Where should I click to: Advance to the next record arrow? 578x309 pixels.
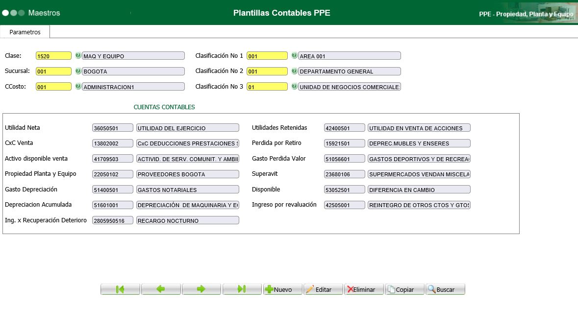(x=201, y=289)
